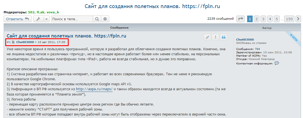Report the post with exclamation icon
Image resolution: width=303 pixels, height=118 pixels.
[215, 37]
